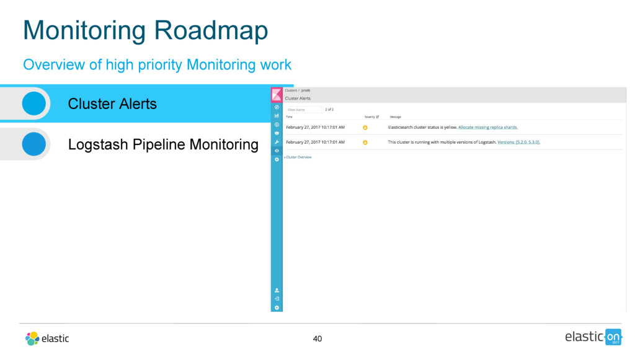Click yellow severity icon for cluster status alert
Image resolution: width=635 pixels, height=357 pixels.
click(365, 128)
